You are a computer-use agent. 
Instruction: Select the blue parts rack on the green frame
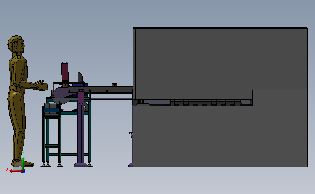click(x=52, y=110)
